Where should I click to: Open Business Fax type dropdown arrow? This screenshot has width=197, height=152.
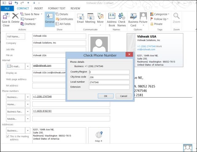click(x=28, y=112)
